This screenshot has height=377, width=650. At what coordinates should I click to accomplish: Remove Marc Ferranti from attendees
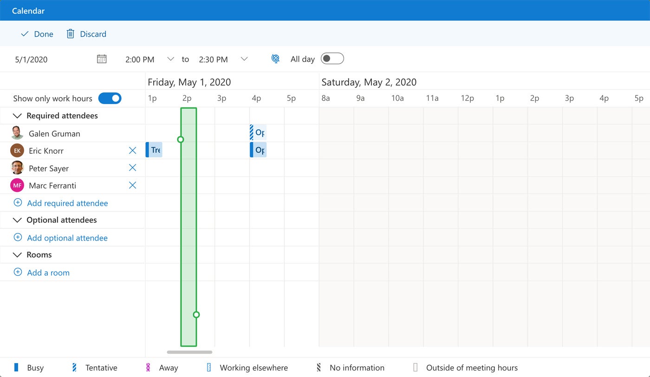(x=132, y=185)
